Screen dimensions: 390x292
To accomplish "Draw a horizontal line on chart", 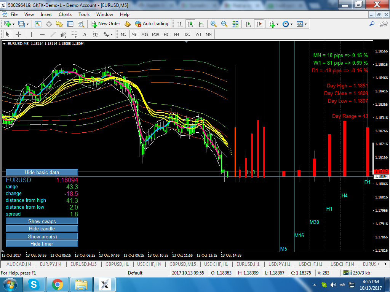I will [x=42, y=34].
